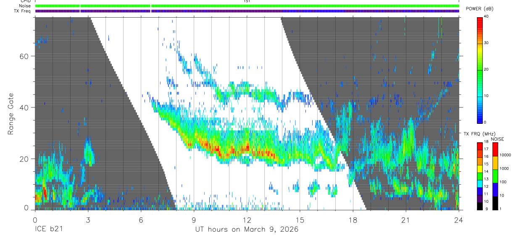Viewport: 516px width, 238px height.
Task: Click the green Noise strip above the plot
Action: click(247, 6)
